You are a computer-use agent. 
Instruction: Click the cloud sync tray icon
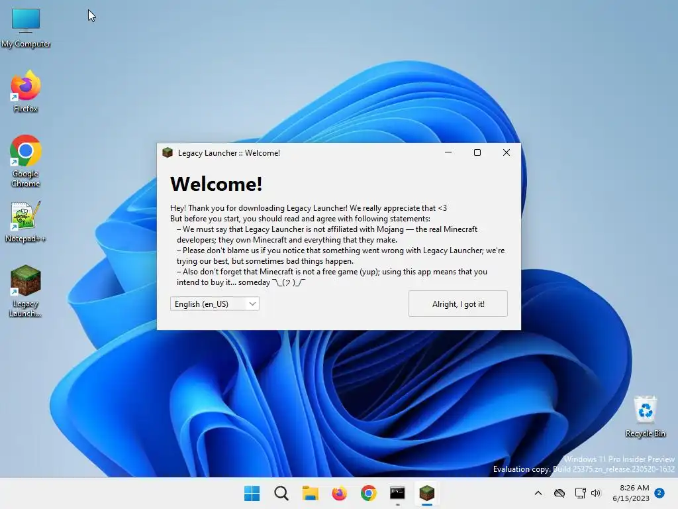(559, 493)
